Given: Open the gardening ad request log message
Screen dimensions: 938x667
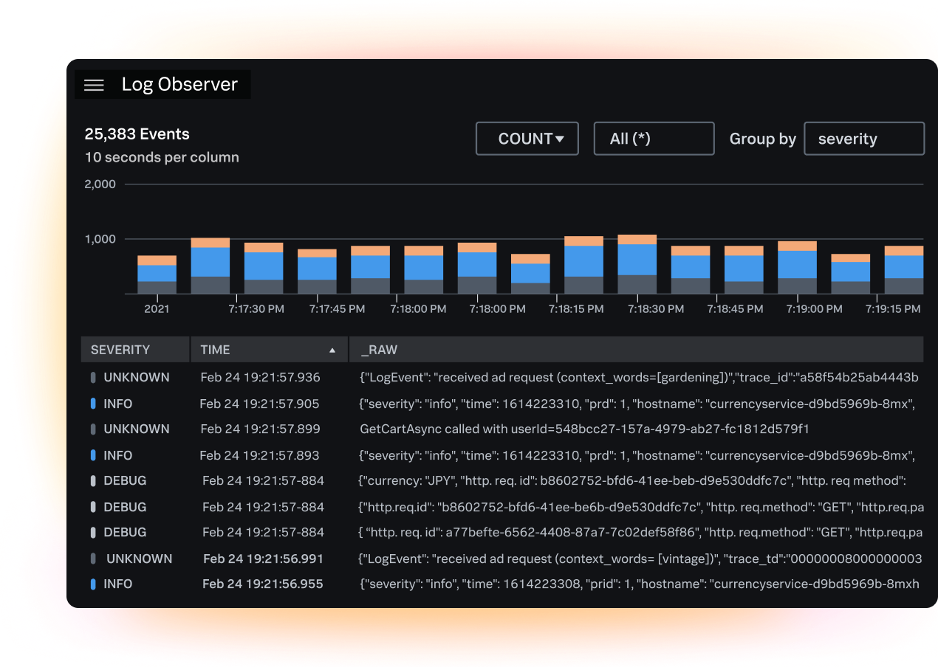Looking at the screenshot, I should click(639, 377).
